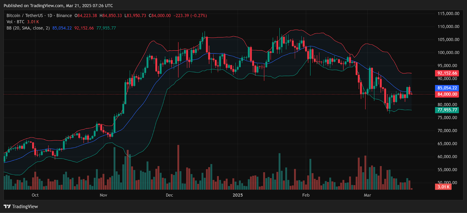Click the red 84,000.00 last-price tag on the axis
The height and width of the screenshot is (213, 467).
coord(447,94)
